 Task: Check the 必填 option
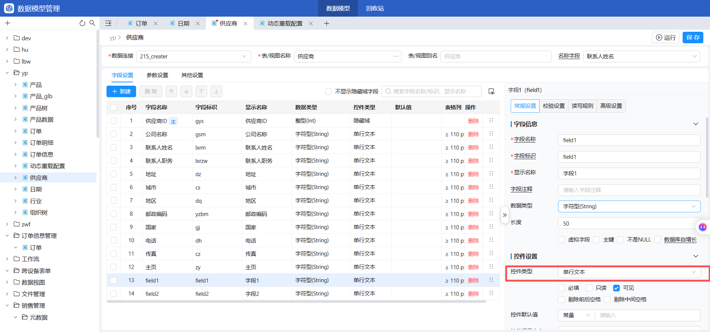click(561, 288)
